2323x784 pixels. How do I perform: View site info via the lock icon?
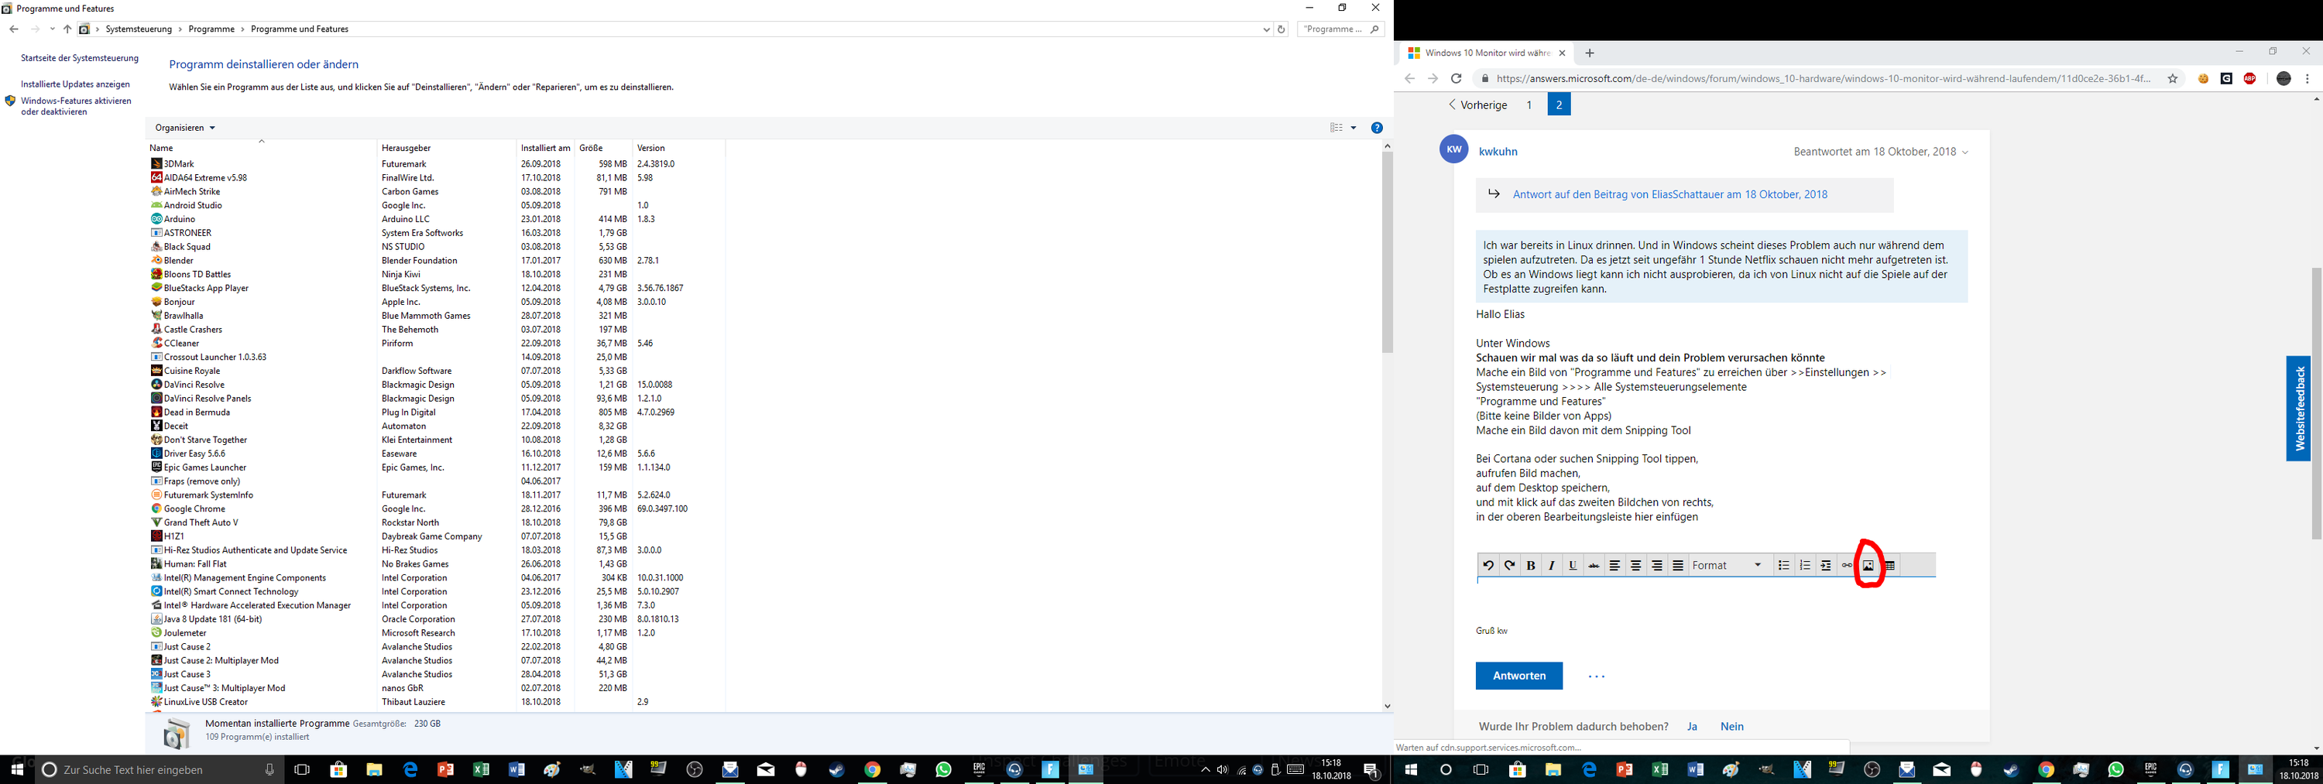point(1485,78)
